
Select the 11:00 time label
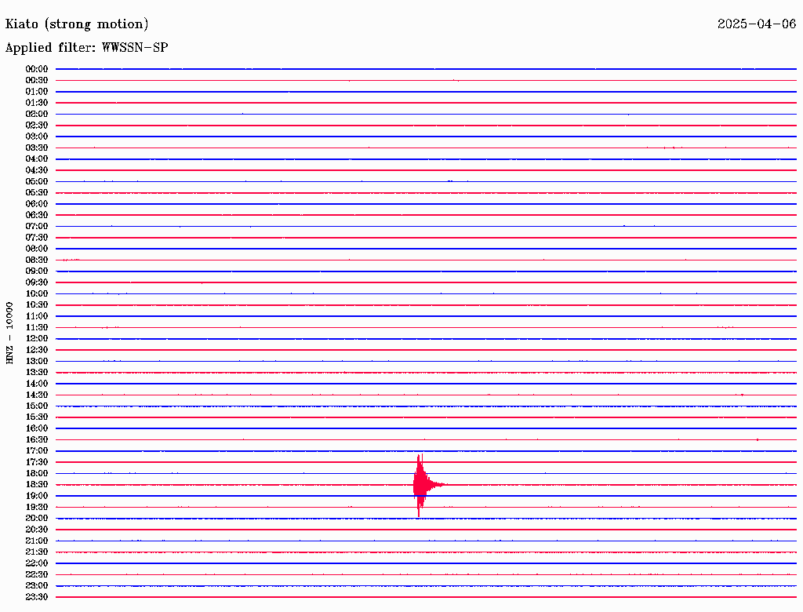click(37, 315)
